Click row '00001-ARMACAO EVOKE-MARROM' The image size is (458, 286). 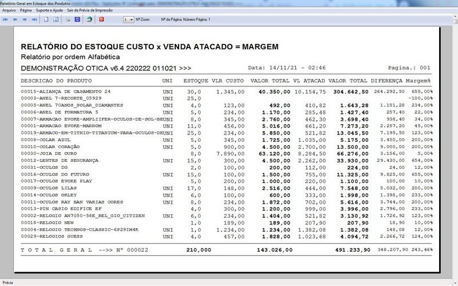click(226, 126)
